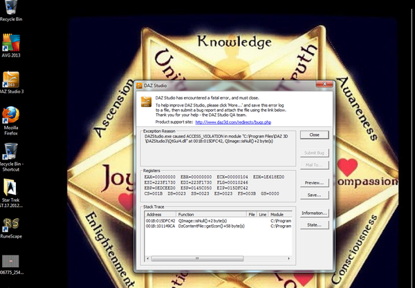Click the stack trace scroll left arrow
This screenshot has height=288, width=415.
pyautogui.click(x=148, y=258)
